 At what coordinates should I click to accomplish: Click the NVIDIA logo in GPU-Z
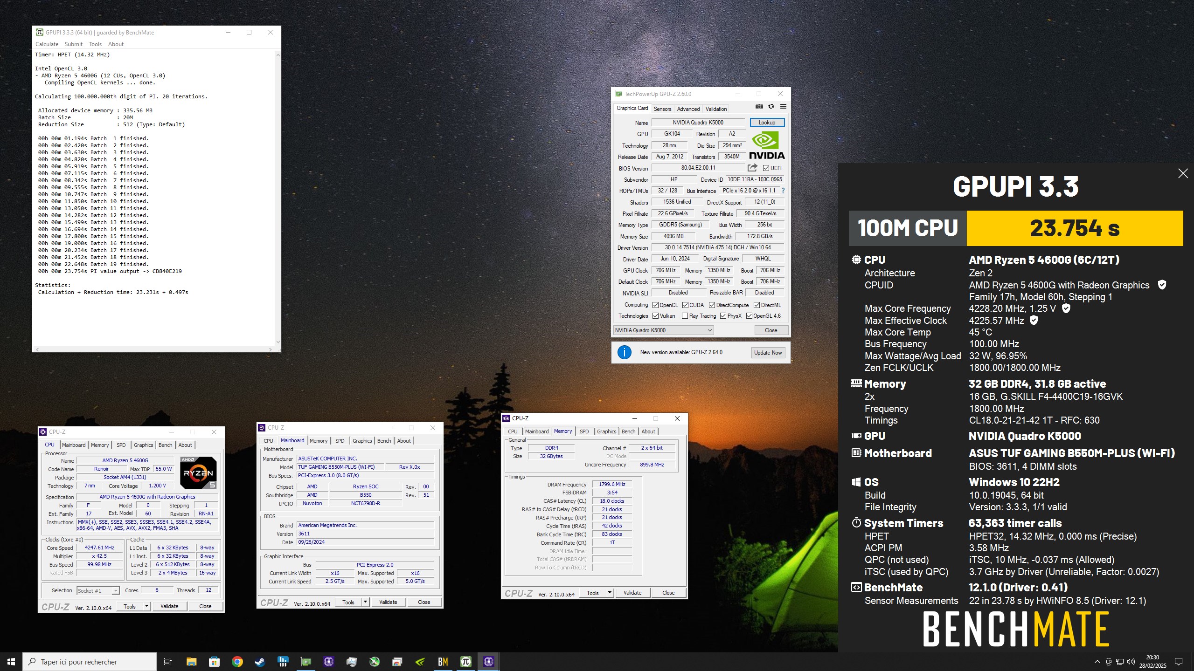click(767, 145)
